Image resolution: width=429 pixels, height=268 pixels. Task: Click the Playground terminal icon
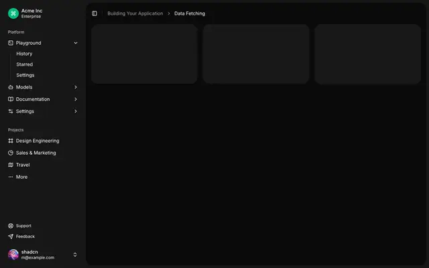point(11,43)
